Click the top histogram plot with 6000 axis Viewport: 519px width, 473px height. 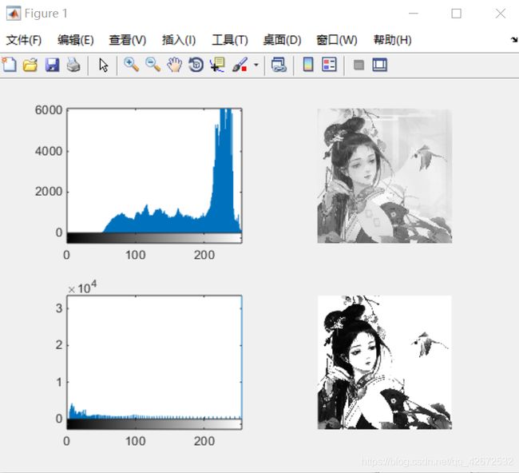[154, 171]
